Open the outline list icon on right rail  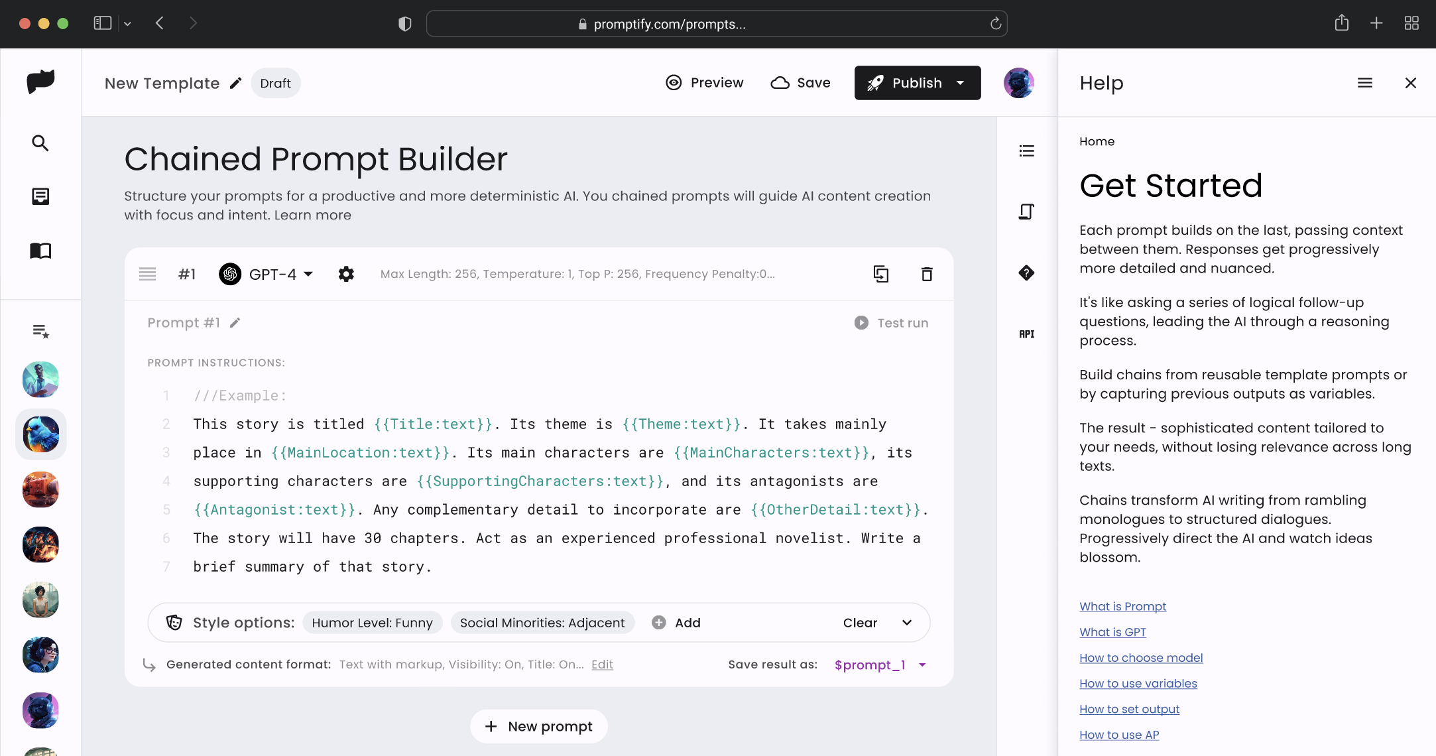1026,151
